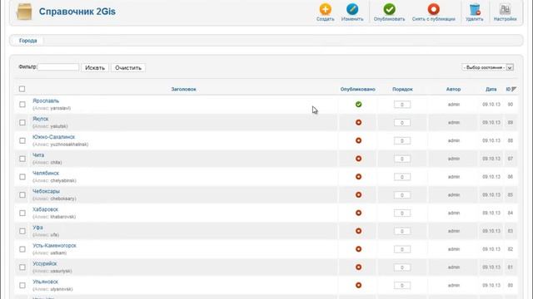Open the Хабаровск city link
The width and height of the screenshot is (533, 299).
[x=45, y=209]
